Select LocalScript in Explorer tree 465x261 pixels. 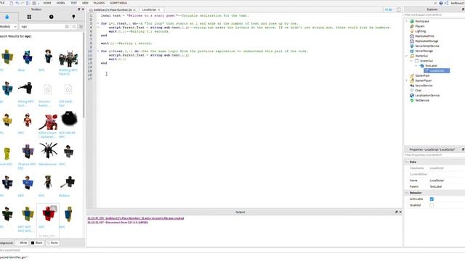tap(437, 70)
